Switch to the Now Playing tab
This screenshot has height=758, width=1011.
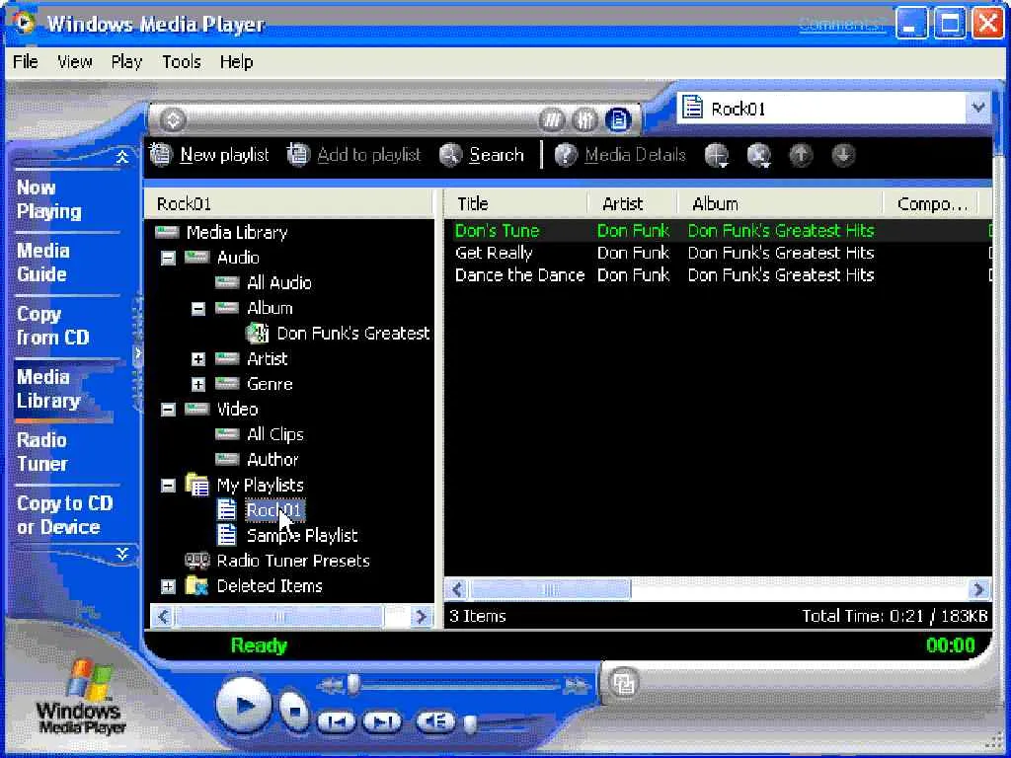tap(49, 199)
